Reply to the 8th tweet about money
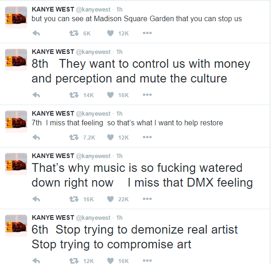The image size is (271, 264). [x=36, y=95]
